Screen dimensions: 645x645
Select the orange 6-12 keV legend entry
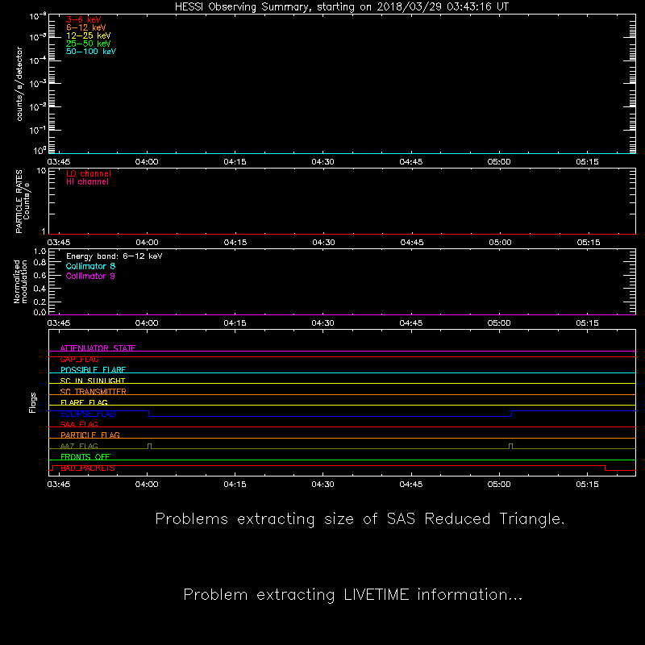point(86,27)
